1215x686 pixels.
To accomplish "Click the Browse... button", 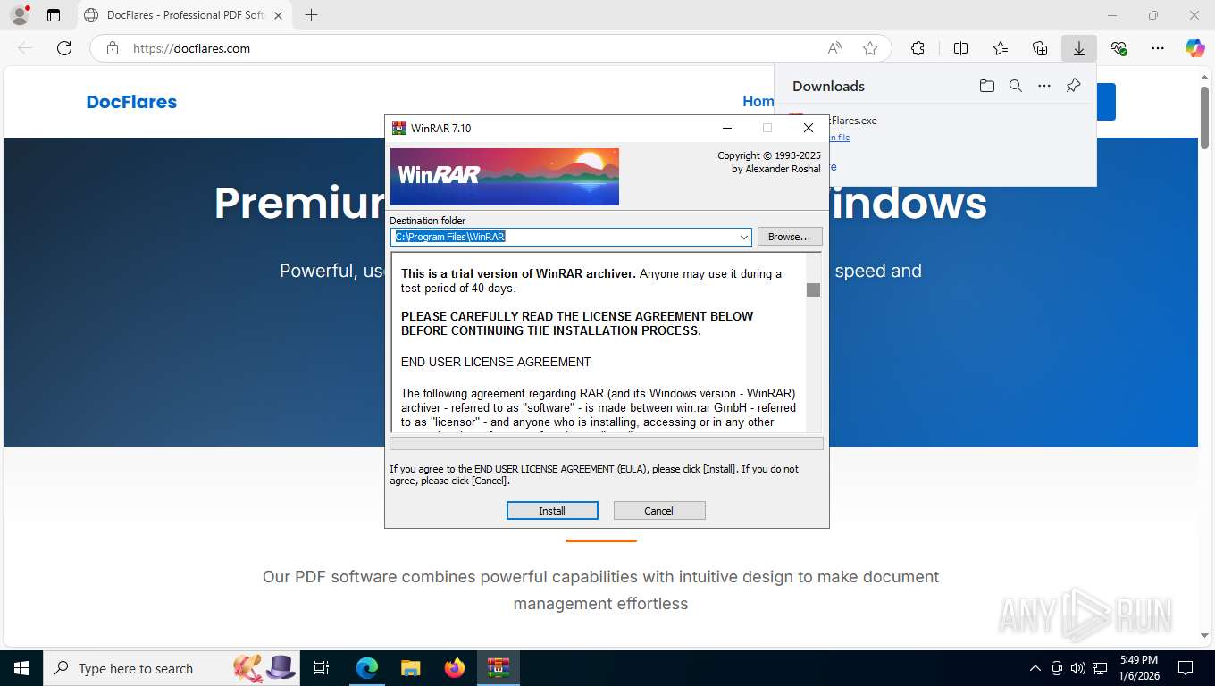I will [790, 237].
